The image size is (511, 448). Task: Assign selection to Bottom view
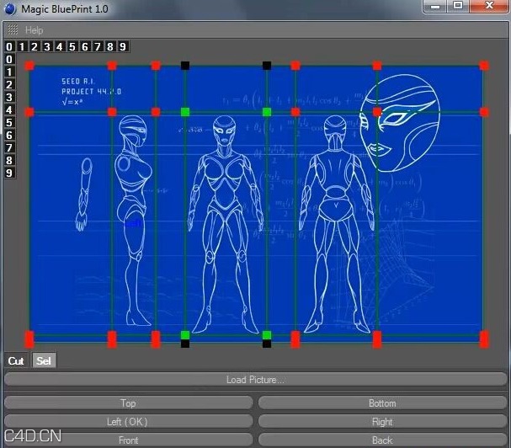click(382, 403)
